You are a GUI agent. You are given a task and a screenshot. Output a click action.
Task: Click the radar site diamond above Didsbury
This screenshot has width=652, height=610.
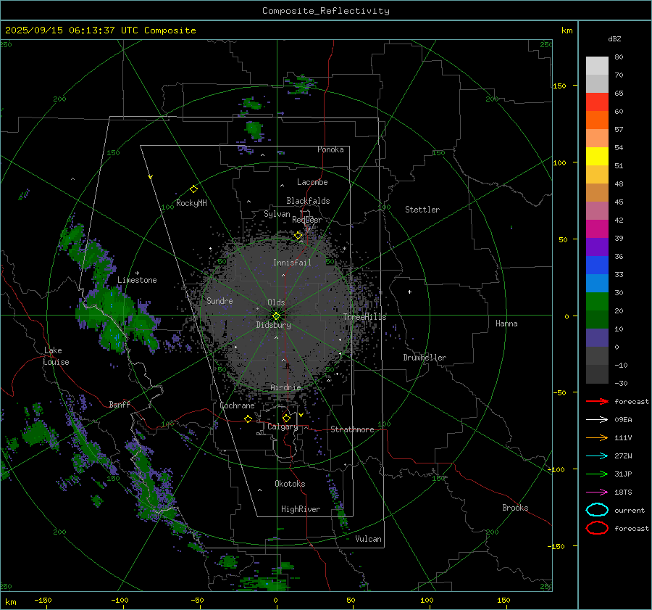coord(276,316)
